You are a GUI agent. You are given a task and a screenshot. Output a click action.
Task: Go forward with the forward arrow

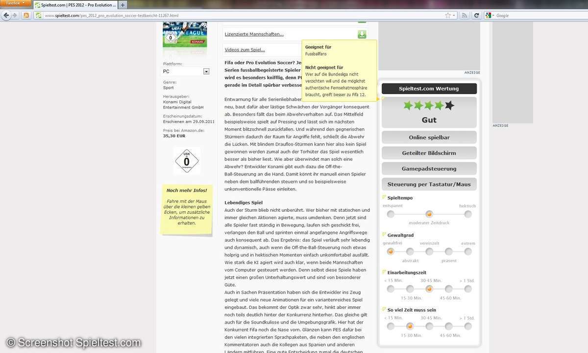coord(15,16)
